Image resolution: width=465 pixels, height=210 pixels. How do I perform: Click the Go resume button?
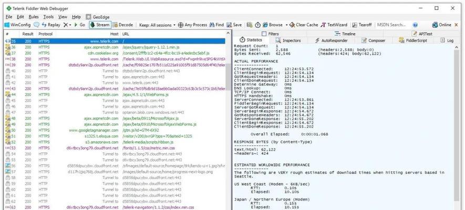[79, 25]
